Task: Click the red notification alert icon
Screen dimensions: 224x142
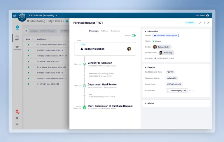Action: [17, 111]
